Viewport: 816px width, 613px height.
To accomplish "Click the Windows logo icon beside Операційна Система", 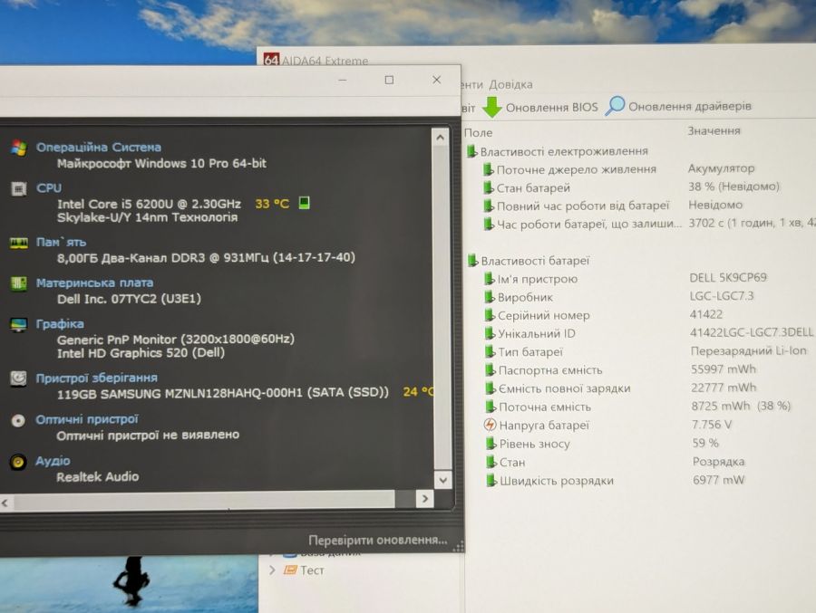I will (x=19, y=148).
